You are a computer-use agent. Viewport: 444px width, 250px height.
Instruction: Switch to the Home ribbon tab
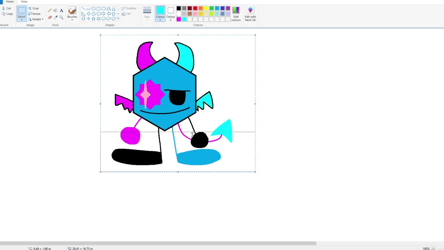tap(10, 2)
